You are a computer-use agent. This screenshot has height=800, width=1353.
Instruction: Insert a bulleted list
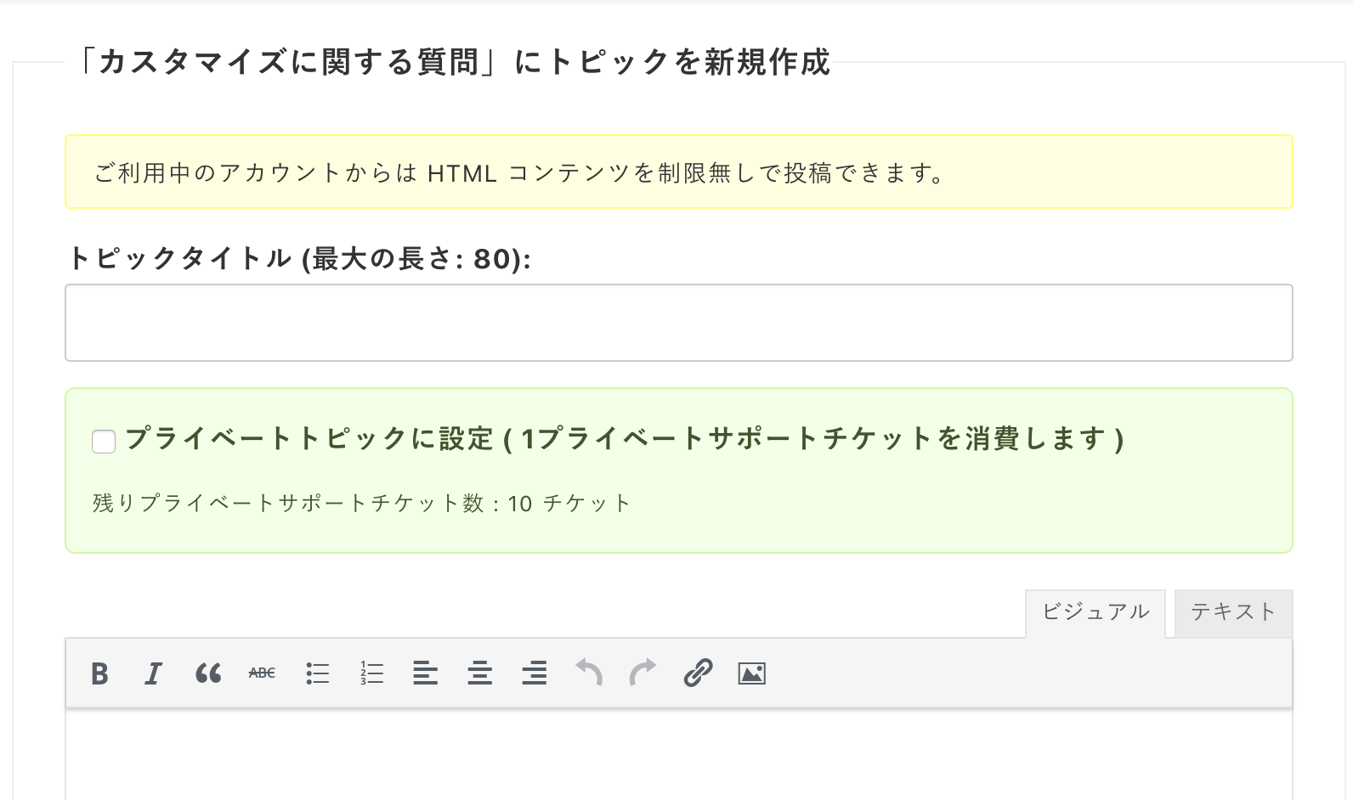(x=317, y=673)
